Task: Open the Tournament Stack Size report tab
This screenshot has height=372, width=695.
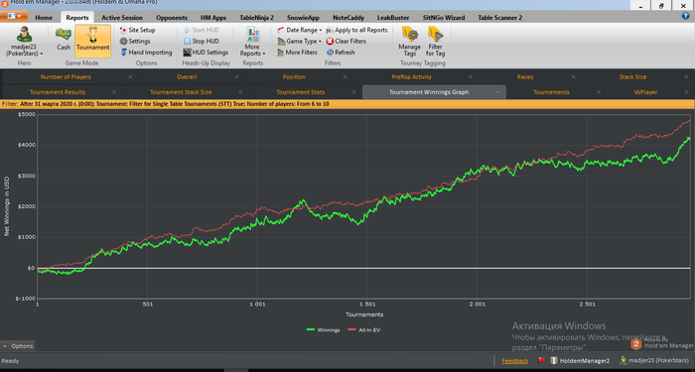Action: point(181,92)
